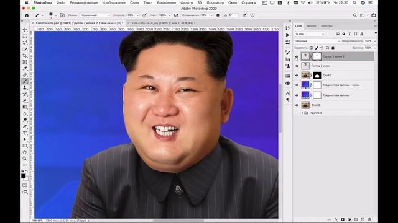The height and width of the screenshot is (223, 398).
Task: Open the layer blend mode dropdown
Action: (x=317, y=41)
